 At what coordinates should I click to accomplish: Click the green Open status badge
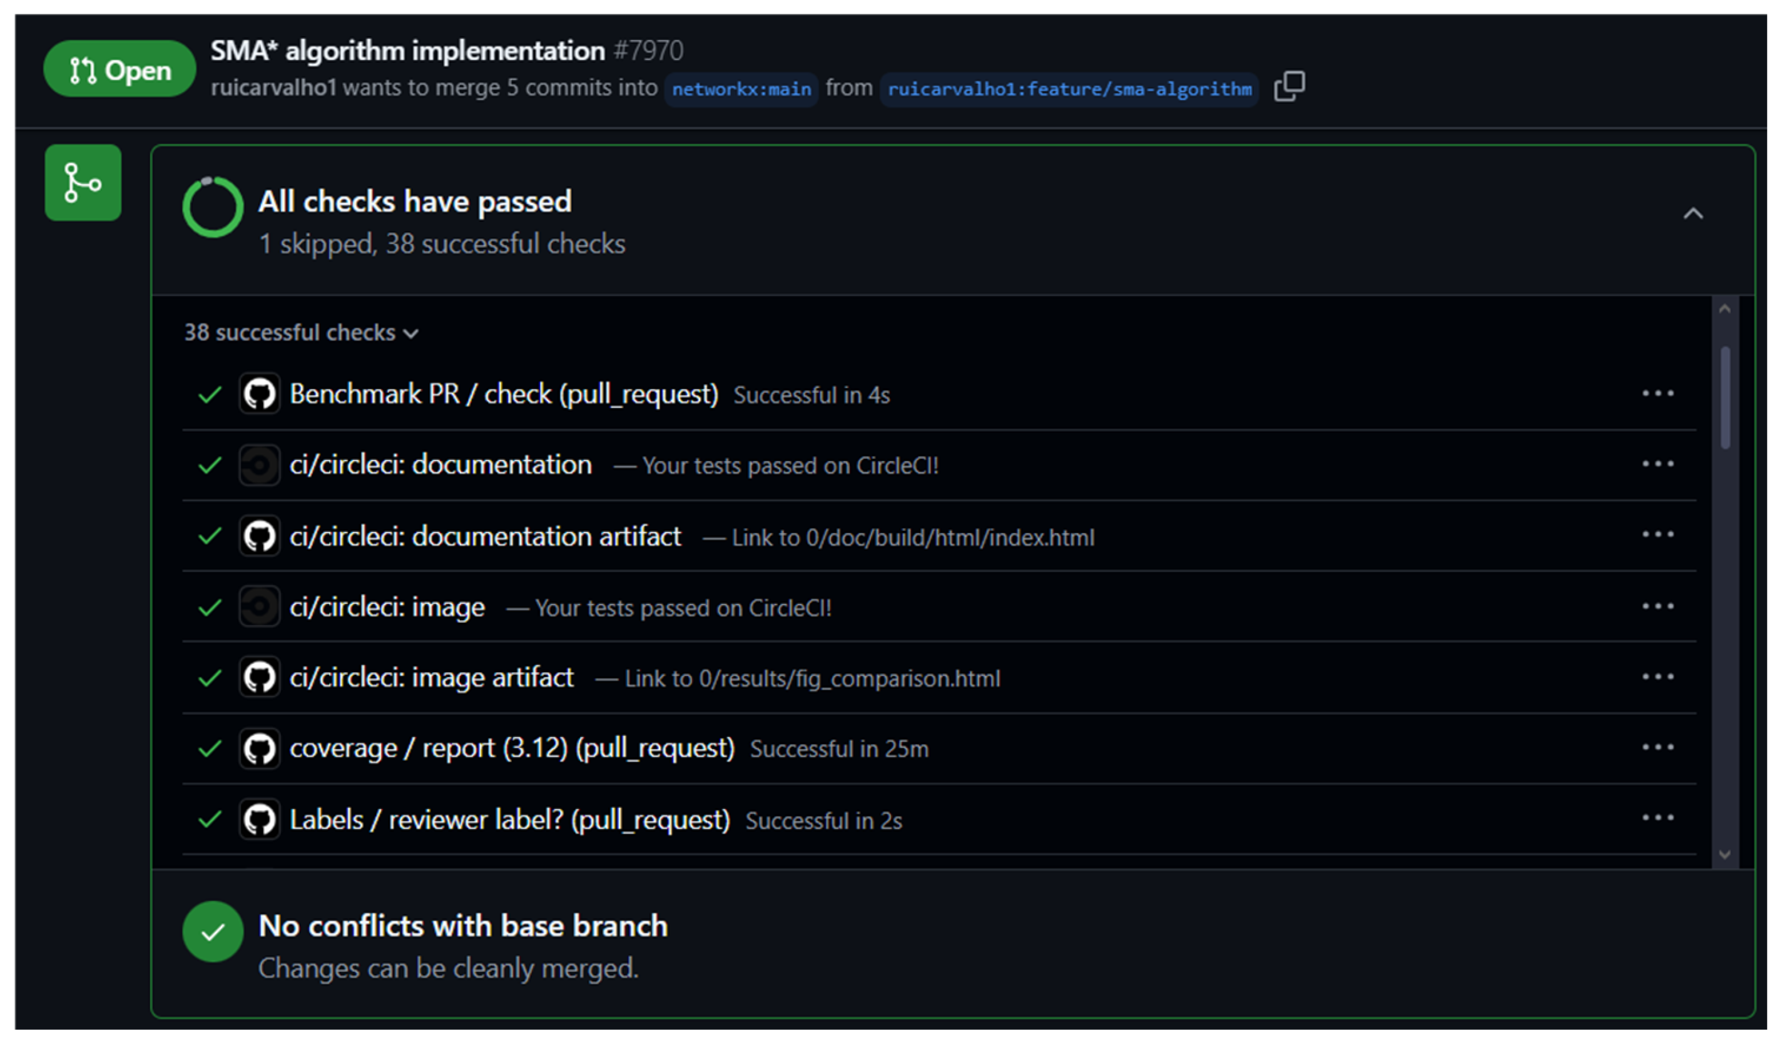[120, 70]
